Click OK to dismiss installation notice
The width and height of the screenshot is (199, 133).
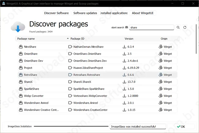[x=181, y=127]
